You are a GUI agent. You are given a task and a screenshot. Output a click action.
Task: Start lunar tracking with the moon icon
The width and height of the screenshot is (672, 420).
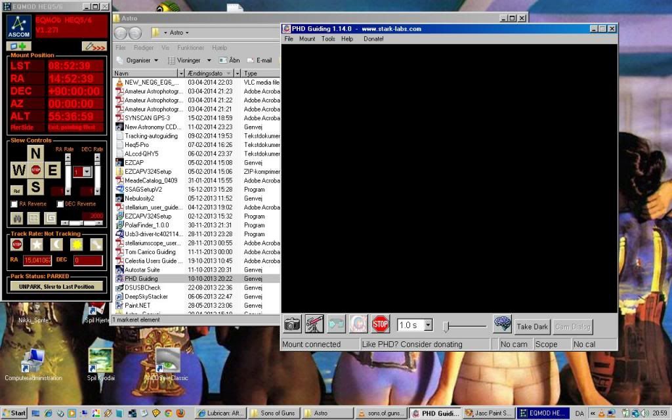pos(56,245)
